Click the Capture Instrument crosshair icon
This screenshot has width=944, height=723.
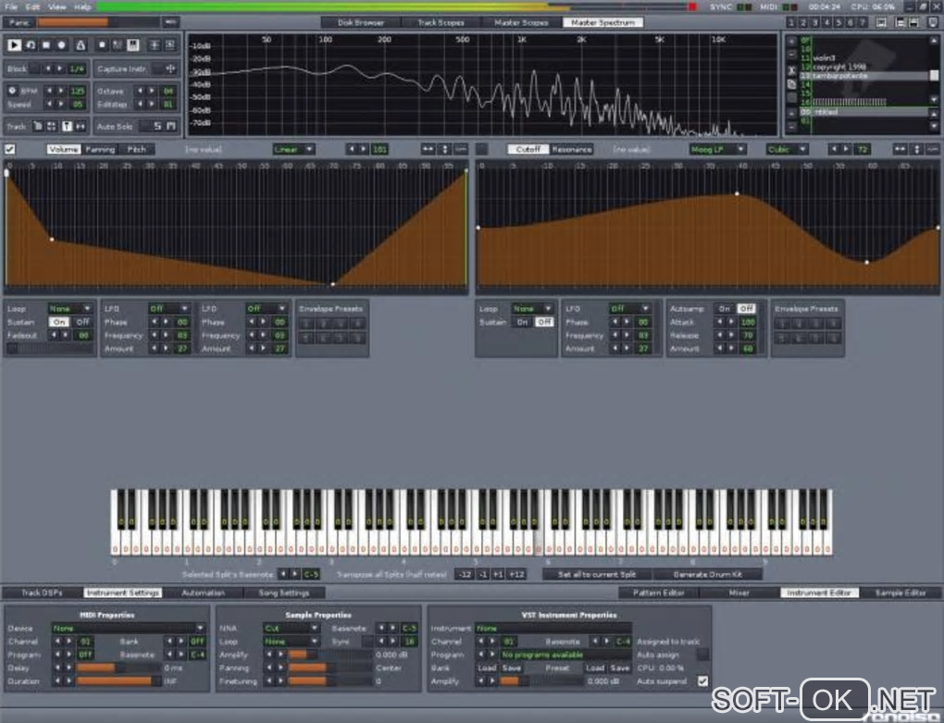(170, 69)
